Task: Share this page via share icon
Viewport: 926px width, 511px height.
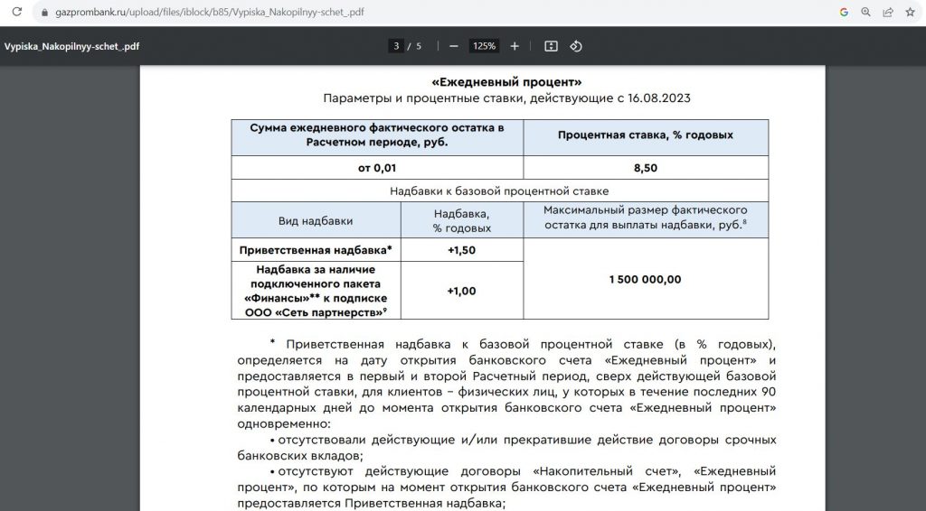Action: (x=888, y=12)
